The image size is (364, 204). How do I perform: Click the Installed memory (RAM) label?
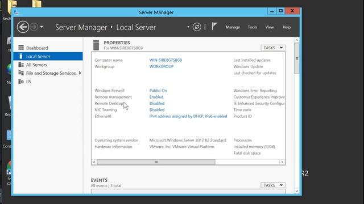click(254, 147)
